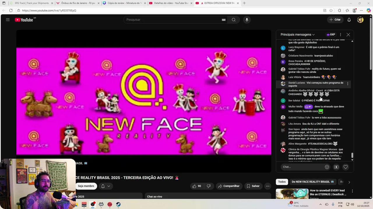
Task: Open a new browser tab
Action: [244, 3]
